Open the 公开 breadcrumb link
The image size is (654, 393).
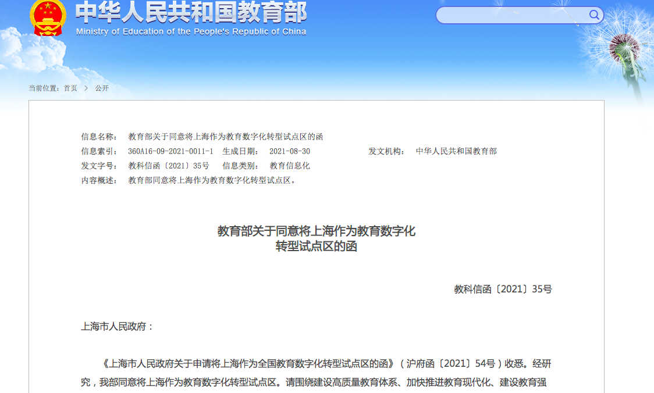click(x=102, y=88)
